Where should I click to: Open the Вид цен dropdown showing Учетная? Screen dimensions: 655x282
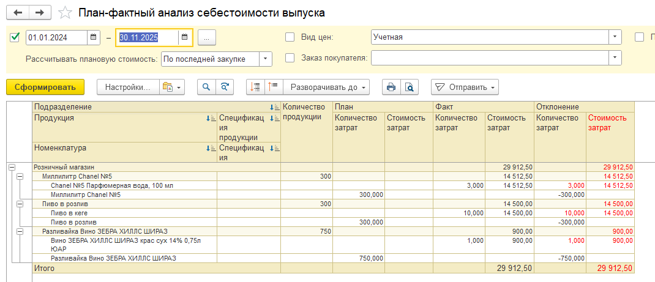click(x=615, y=37)
